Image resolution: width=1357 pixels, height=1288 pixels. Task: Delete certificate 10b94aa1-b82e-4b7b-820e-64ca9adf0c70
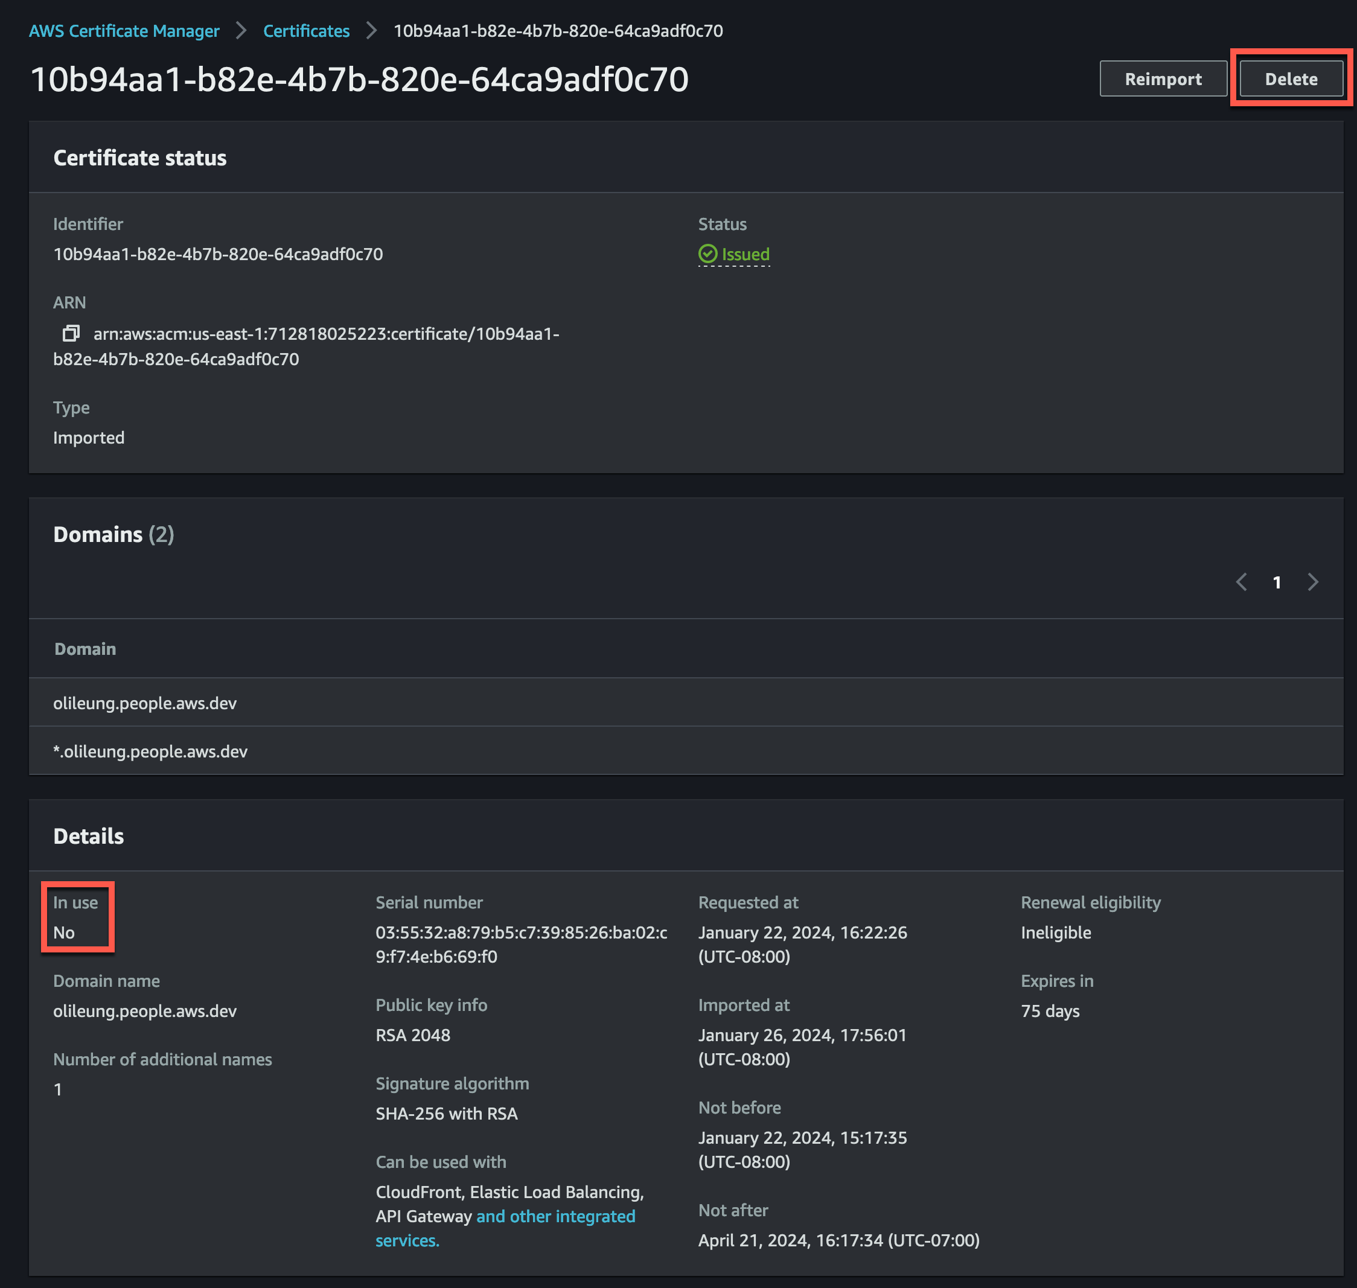click(1291, 78)
